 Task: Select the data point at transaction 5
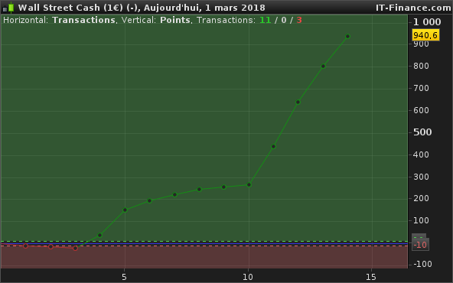(125, 210)
